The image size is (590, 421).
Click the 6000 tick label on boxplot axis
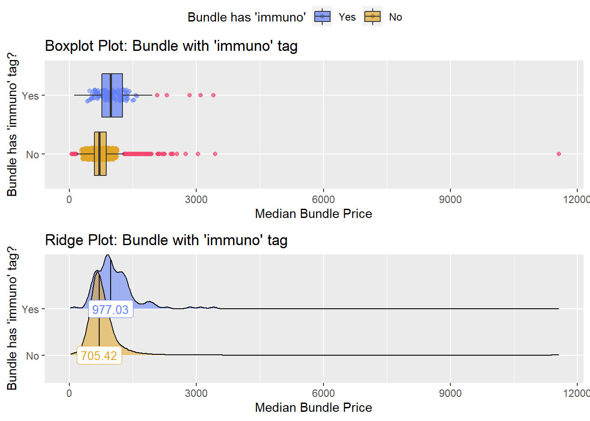(323, 200)
